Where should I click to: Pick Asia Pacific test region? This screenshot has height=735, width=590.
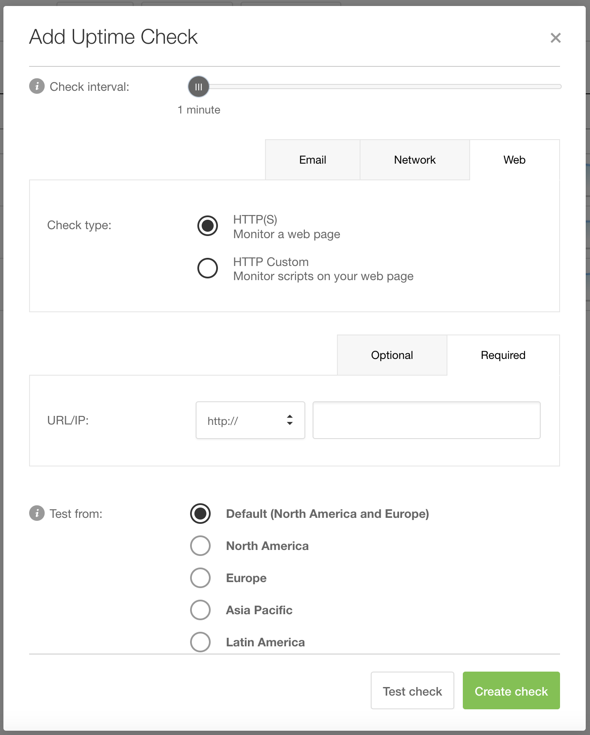[200, 610]
